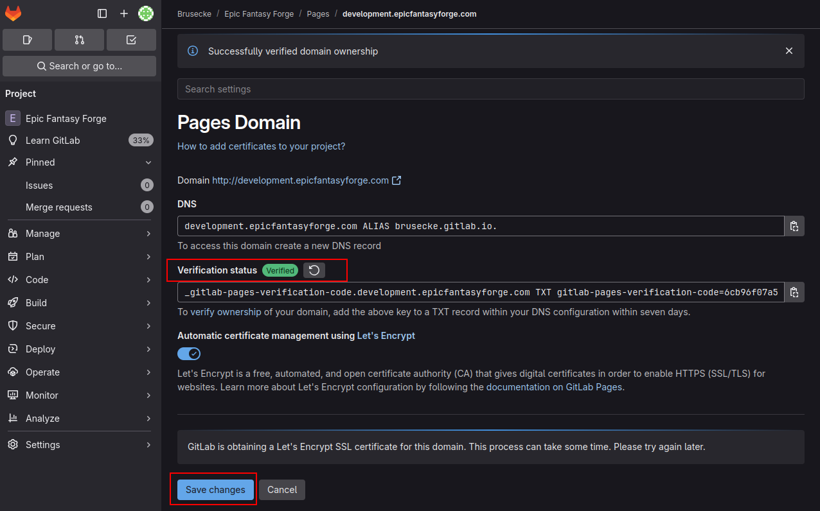
Task: Open merge requests shortcut button
Action: coord(79,40)
